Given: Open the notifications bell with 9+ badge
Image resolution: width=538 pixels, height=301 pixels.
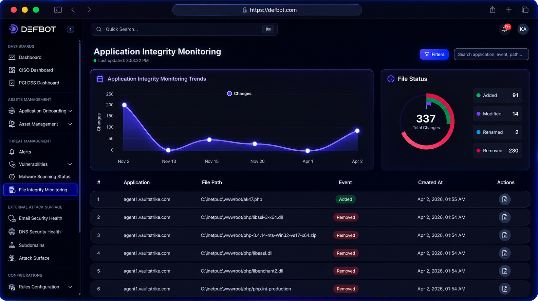Looking at the screenshot, I should 505,29.
